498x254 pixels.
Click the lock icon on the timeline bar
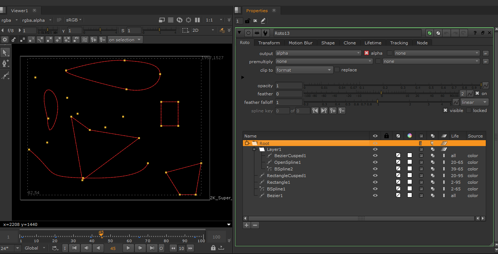[213, 248]
